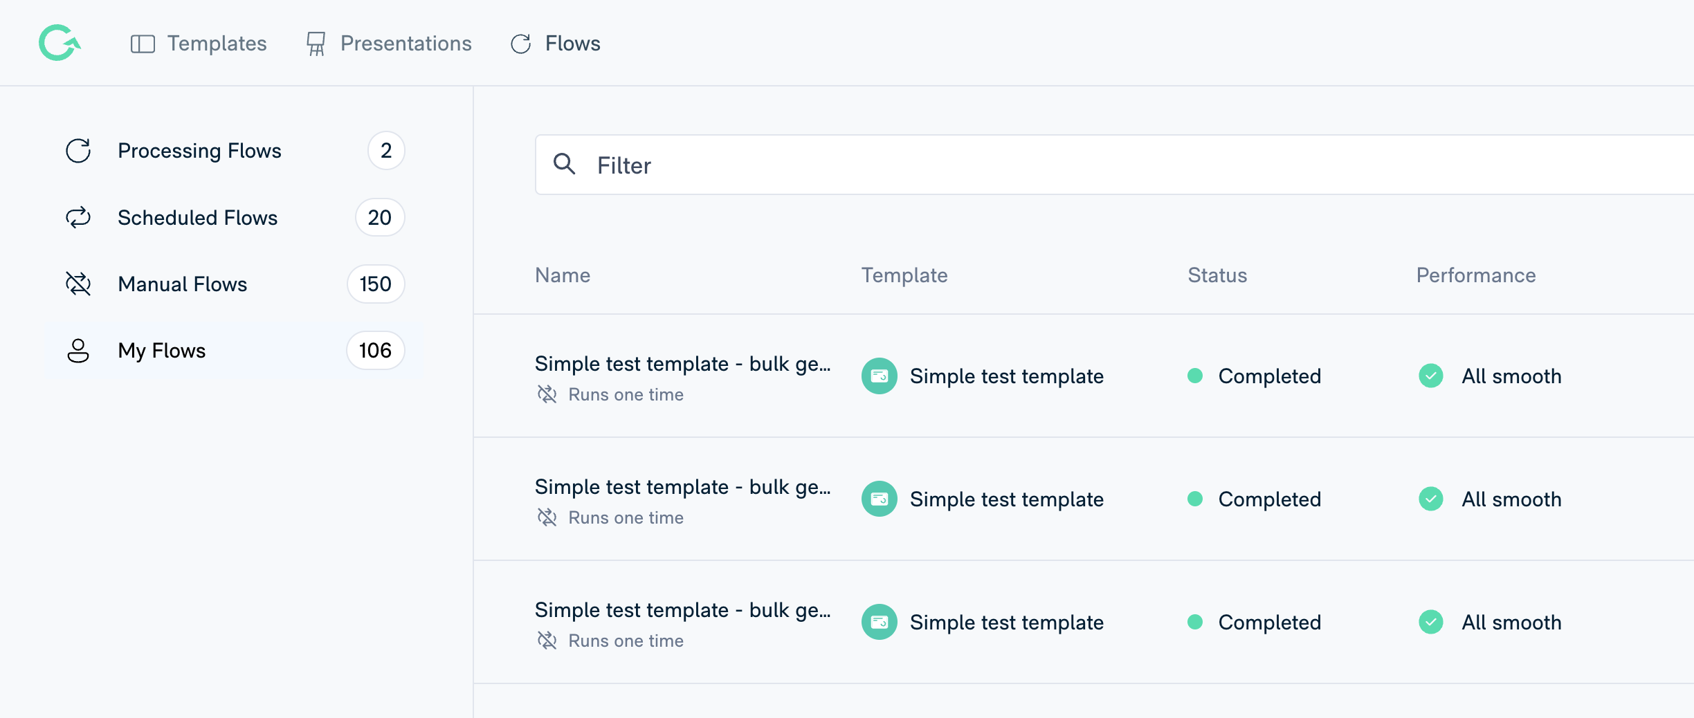
Task: Click second row's Simple test template link
Action: point(1007,499)
